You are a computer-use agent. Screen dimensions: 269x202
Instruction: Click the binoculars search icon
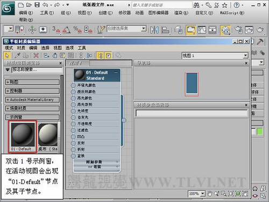point(196,5)
